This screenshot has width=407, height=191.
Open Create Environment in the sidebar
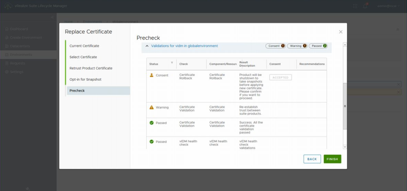click(26, 38)
